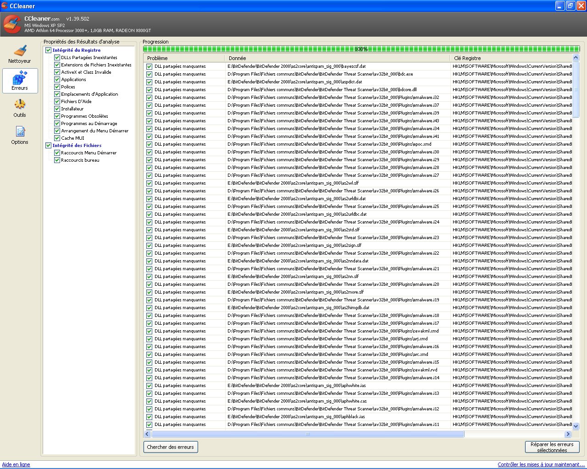Click Réparer les erreurs sélectionnées button

coord(552,447)
